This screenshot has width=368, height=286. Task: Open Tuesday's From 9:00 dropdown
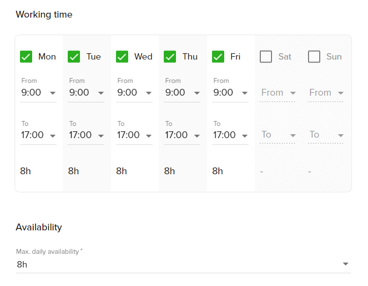(86, 93)
